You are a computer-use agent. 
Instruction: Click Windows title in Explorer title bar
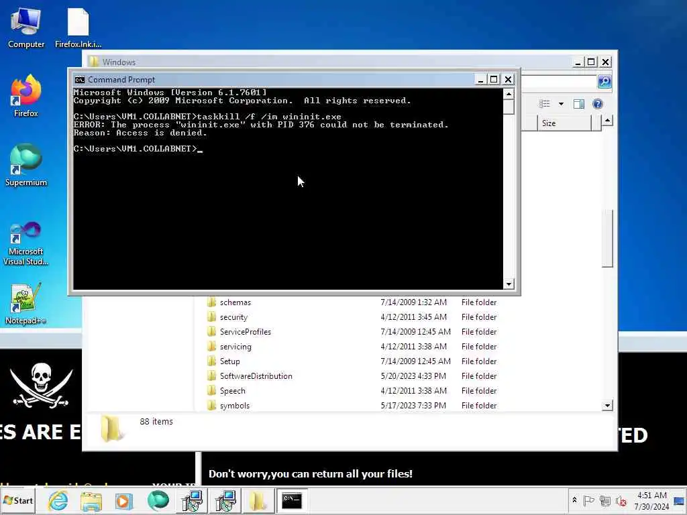click(x=119, y=62)
